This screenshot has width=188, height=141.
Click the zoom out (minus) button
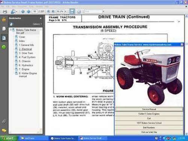[x=49, y=12]
